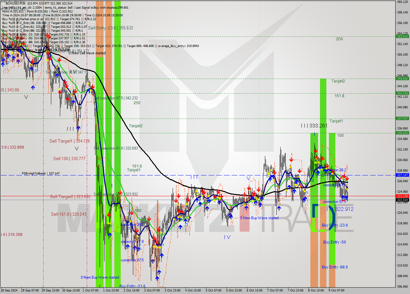Click time axis label '29 Sep 07:00'
410x294 pixels.
(x=30, y=290)
